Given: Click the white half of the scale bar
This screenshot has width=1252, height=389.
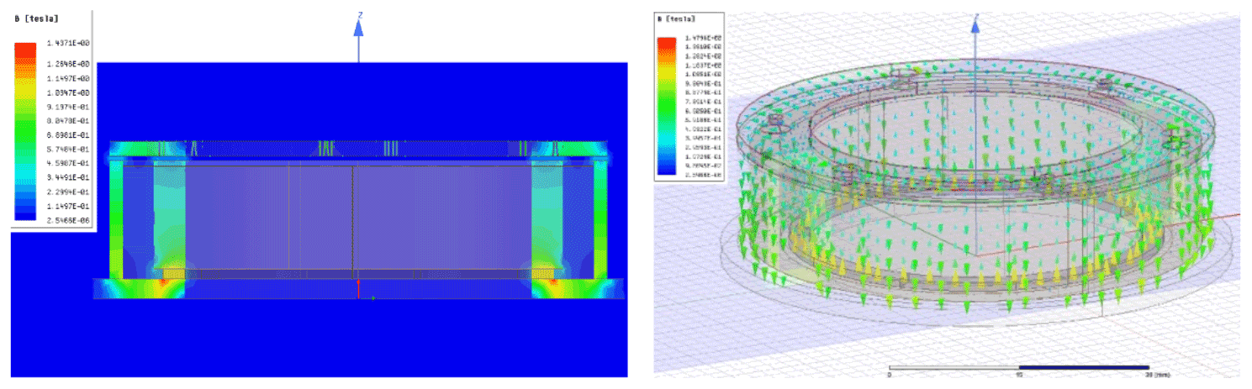Looking at the screenshot, I should click(x=954, y=367).
